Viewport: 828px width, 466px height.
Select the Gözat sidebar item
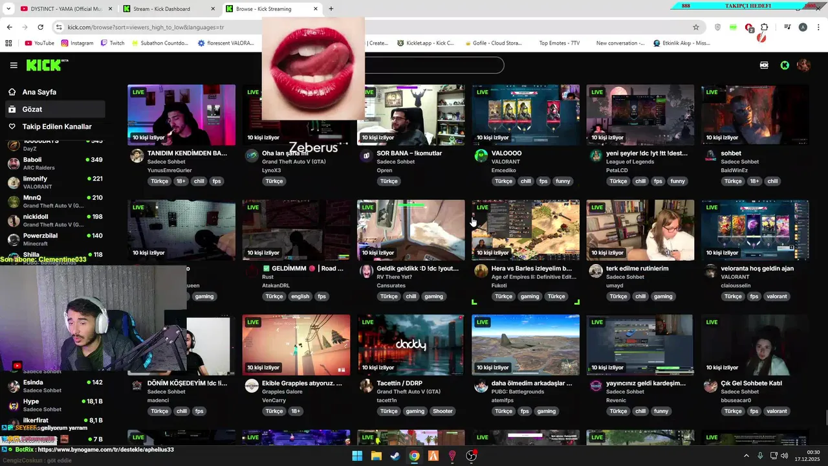point(54,109)
